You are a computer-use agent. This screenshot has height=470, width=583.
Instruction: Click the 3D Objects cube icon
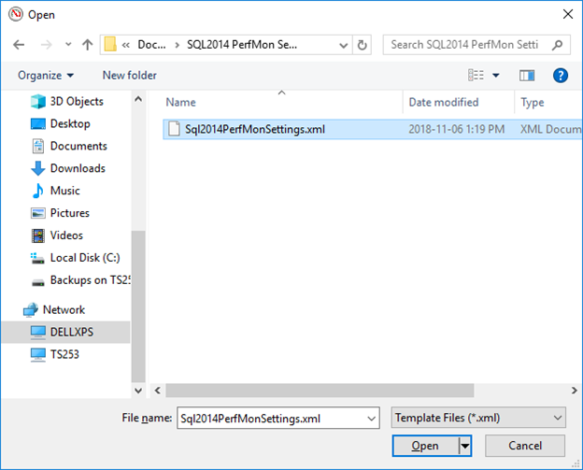coord(38,101)
